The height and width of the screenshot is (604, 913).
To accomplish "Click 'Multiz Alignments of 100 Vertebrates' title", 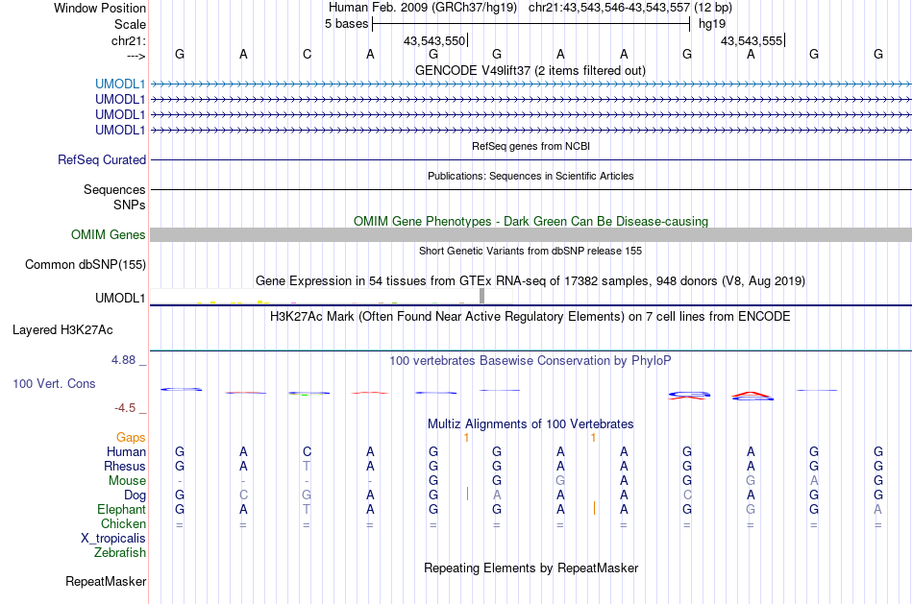I will pyautogui.click(x=531, y=423).
